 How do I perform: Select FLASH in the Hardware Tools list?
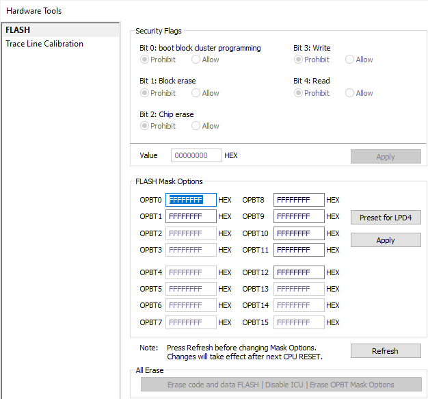[18, 30]
